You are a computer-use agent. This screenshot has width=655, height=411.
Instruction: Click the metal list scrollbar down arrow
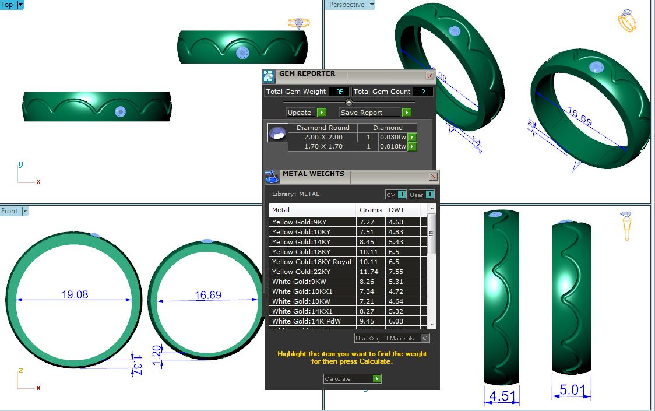pyautogui.click(x=432, y=324)
